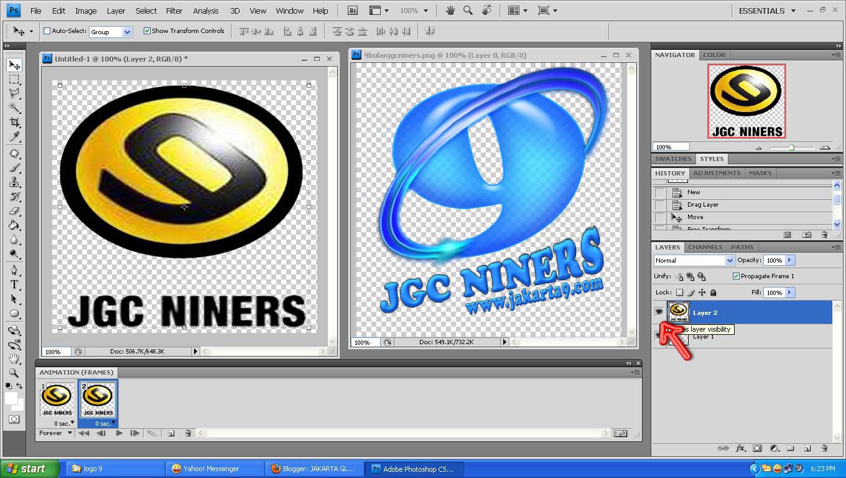Switch to the Adjustments tab
Viewport: 846px width, 478px height.
click(717, 173)
